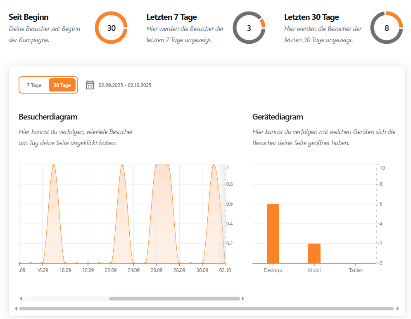Image resolution: width=411 pixels, height=319 pixels.
Task: Click the Tablet label below the bar chart
Action: [356, 270]
